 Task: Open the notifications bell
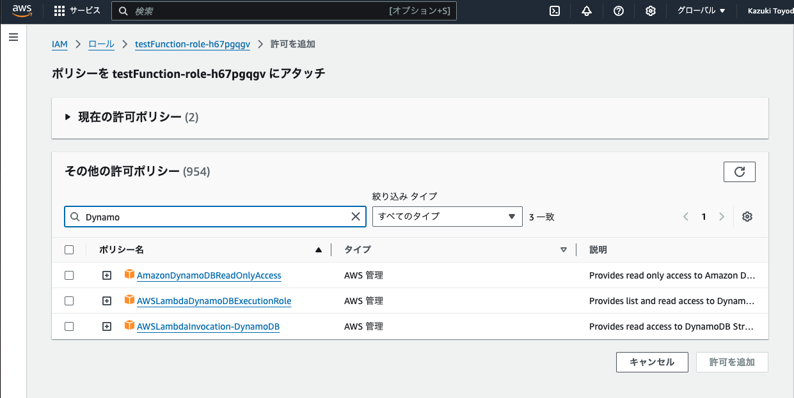click(x=587, y=11)
